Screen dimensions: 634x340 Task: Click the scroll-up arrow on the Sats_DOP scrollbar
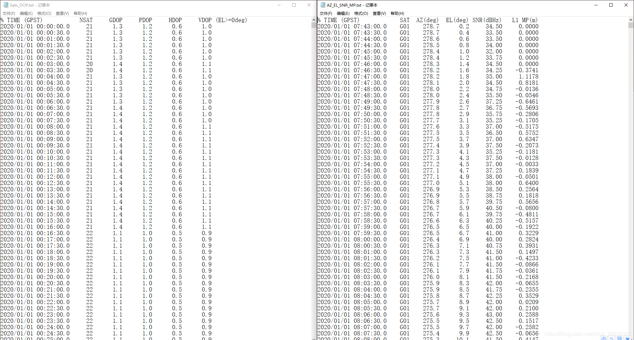coord(314,20)
